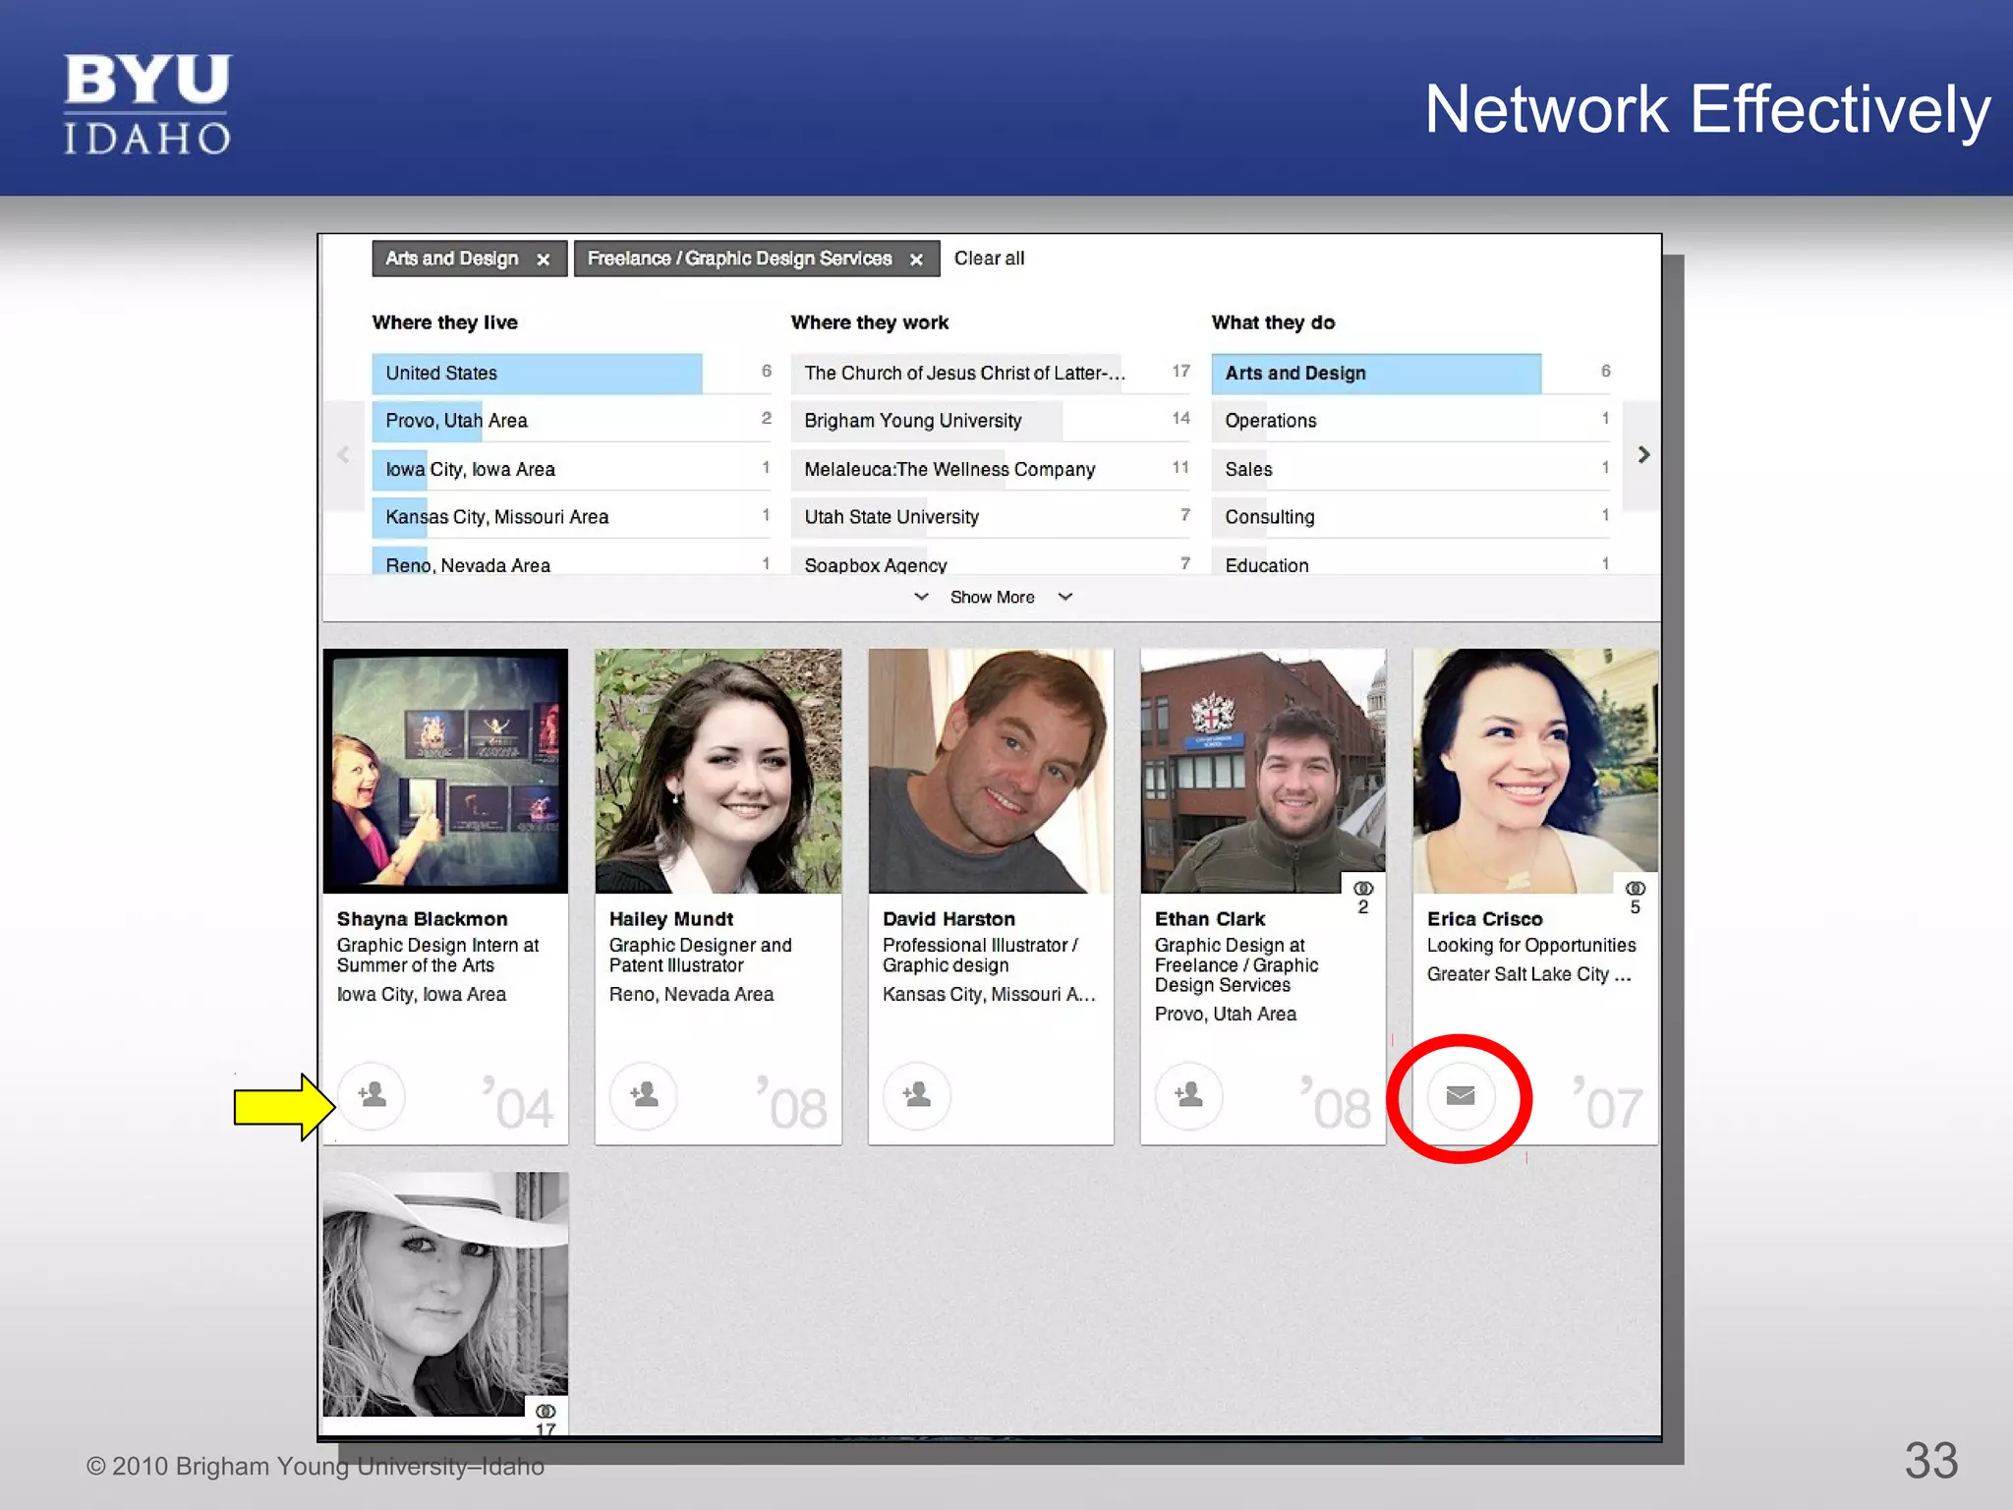
Task: Click the Where they work heading
Action: pos(870,322)
